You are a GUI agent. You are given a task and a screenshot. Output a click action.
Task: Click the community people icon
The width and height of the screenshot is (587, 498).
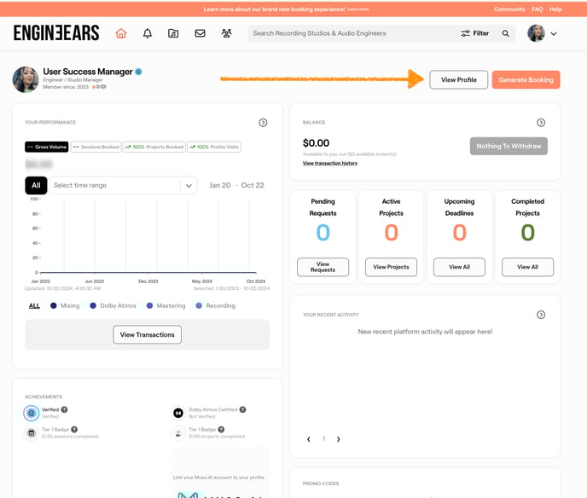pyautogui.click(x=226, y=33)
